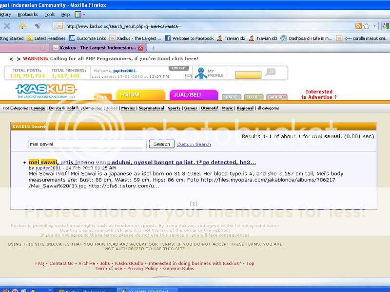The width and height of the screenshot is (390, 292).
Task: Open author jupiter2001 link under the result
Action: coord(48,168)
